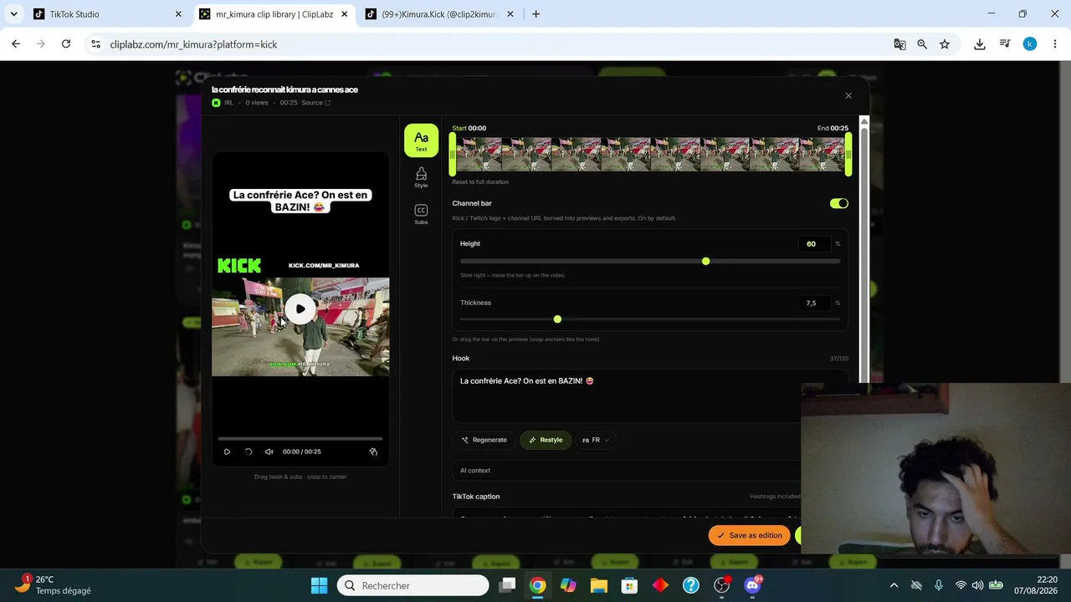
Task: Click the Restyle button
Action: pyautogui.click(x=546, y=440)
